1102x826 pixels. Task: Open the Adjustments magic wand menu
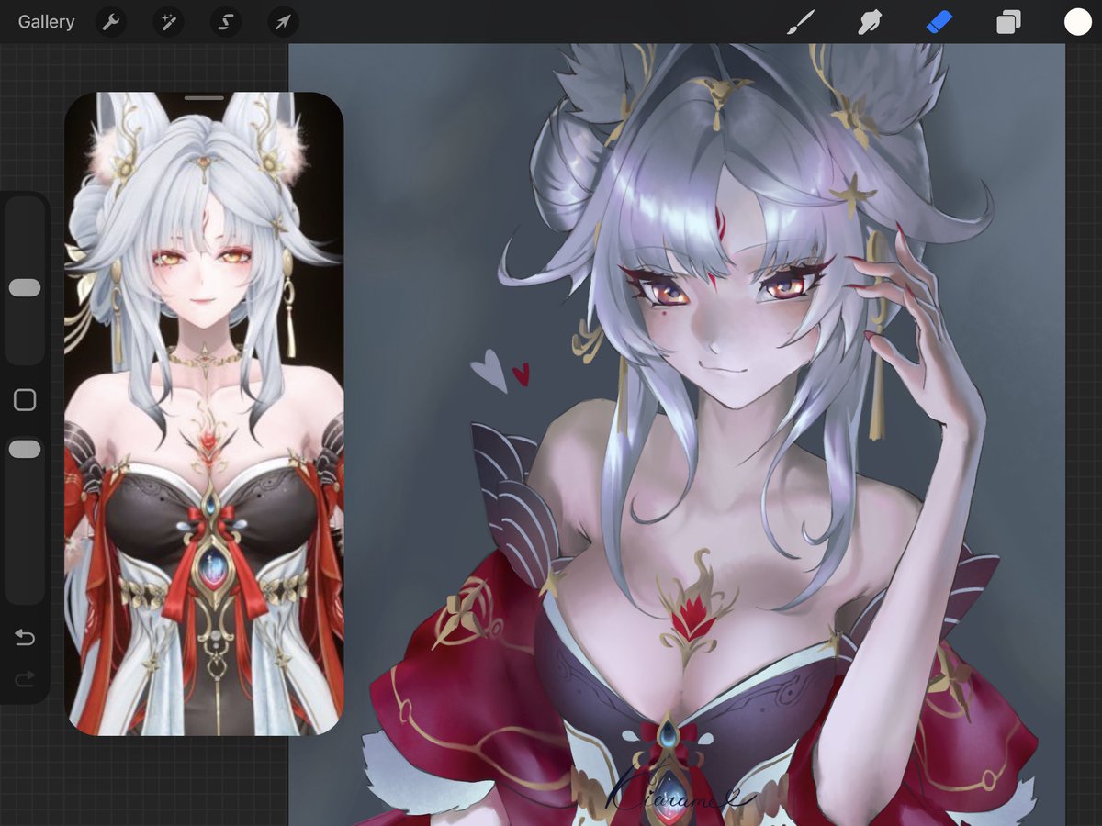tap(168, 22)
